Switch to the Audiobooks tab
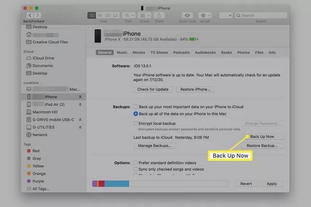Screen dimensions: 311x207 tap(205, 52)
